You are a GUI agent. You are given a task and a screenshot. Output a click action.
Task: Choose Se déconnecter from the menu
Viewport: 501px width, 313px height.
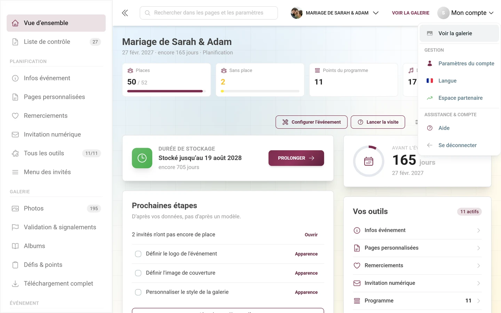[459, 145]
